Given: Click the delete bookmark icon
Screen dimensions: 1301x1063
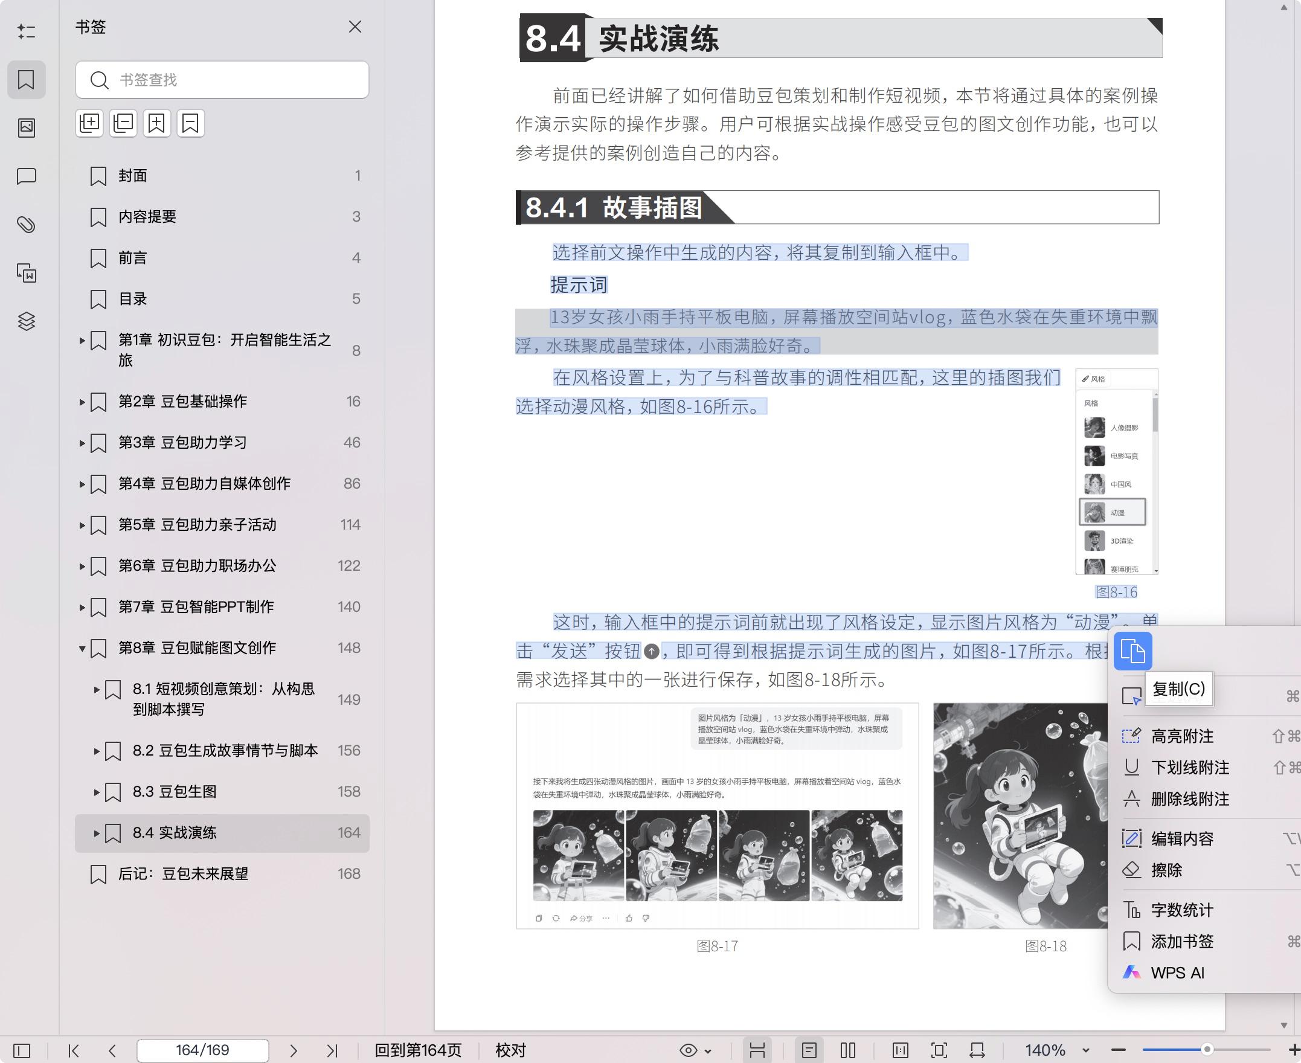Looking at the screenshot, I should coord(190,123).
